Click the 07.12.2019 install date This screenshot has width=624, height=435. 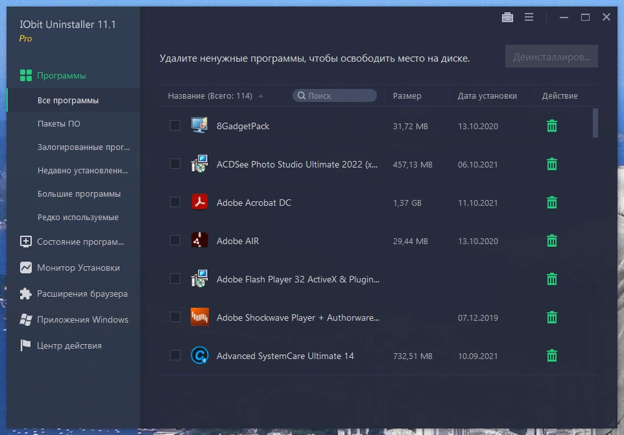click(x=477, y=317)
